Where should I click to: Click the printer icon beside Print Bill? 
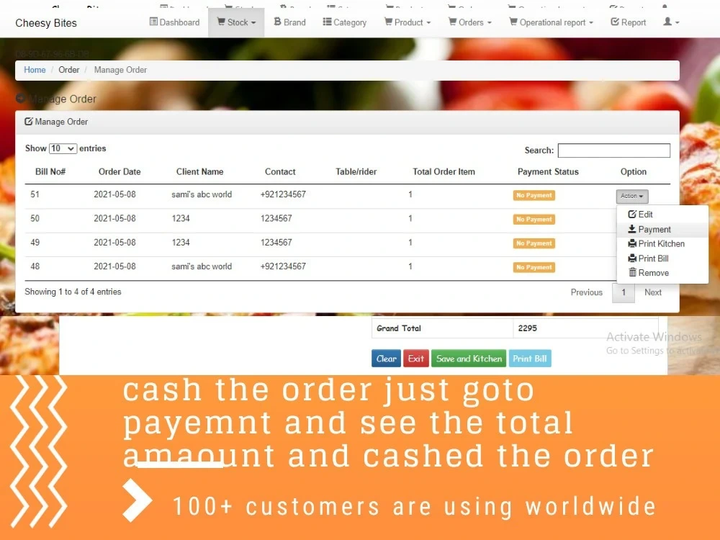(632, 258)
